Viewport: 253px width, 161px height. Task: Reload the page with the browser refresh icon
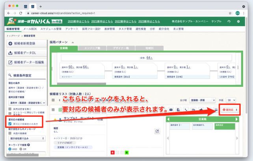pyautogui.click(x=20, y=13)
